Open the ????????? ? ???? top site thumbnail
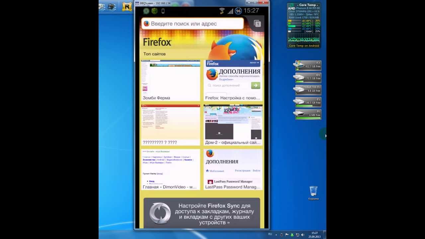425x239 pixels. [x=171, y=125]
